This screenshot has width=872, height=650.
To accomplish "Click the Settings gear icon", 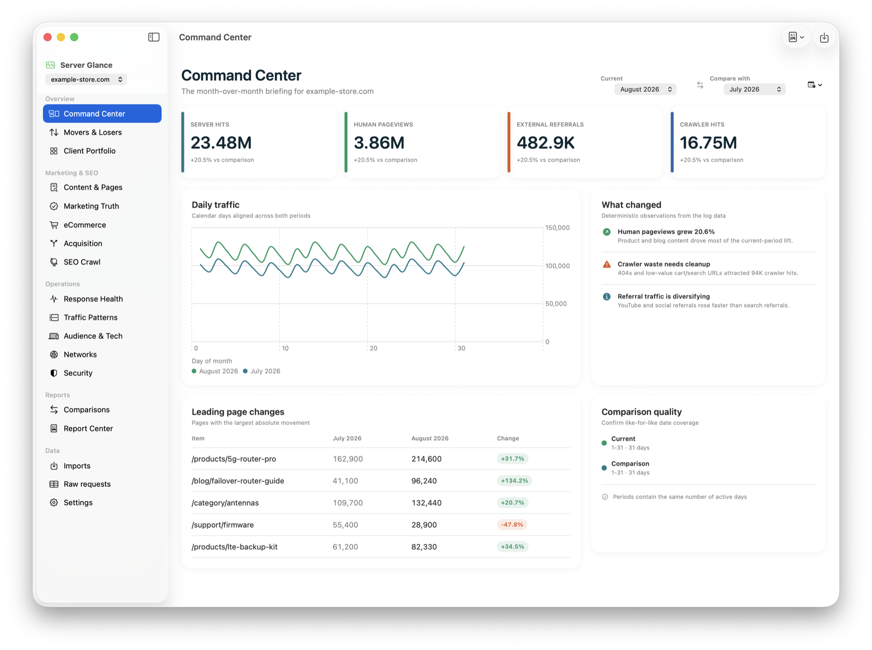I will click(54, 502).
